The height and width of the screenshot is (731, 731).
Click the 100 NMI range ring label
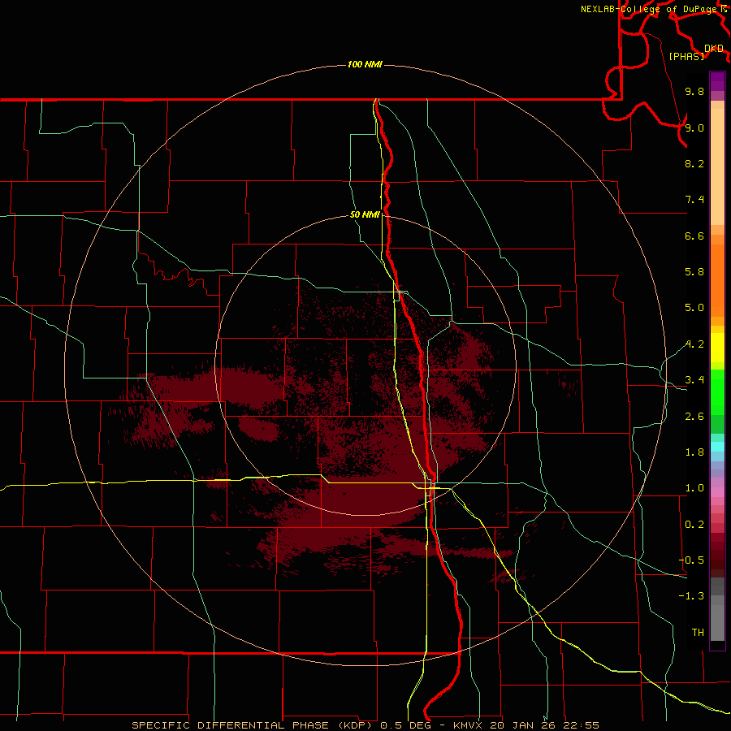point(365,64)
